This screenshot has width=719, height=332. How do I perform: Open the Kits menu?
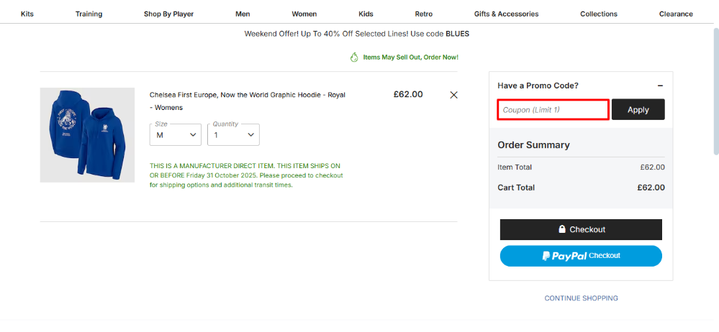point(27,14)
